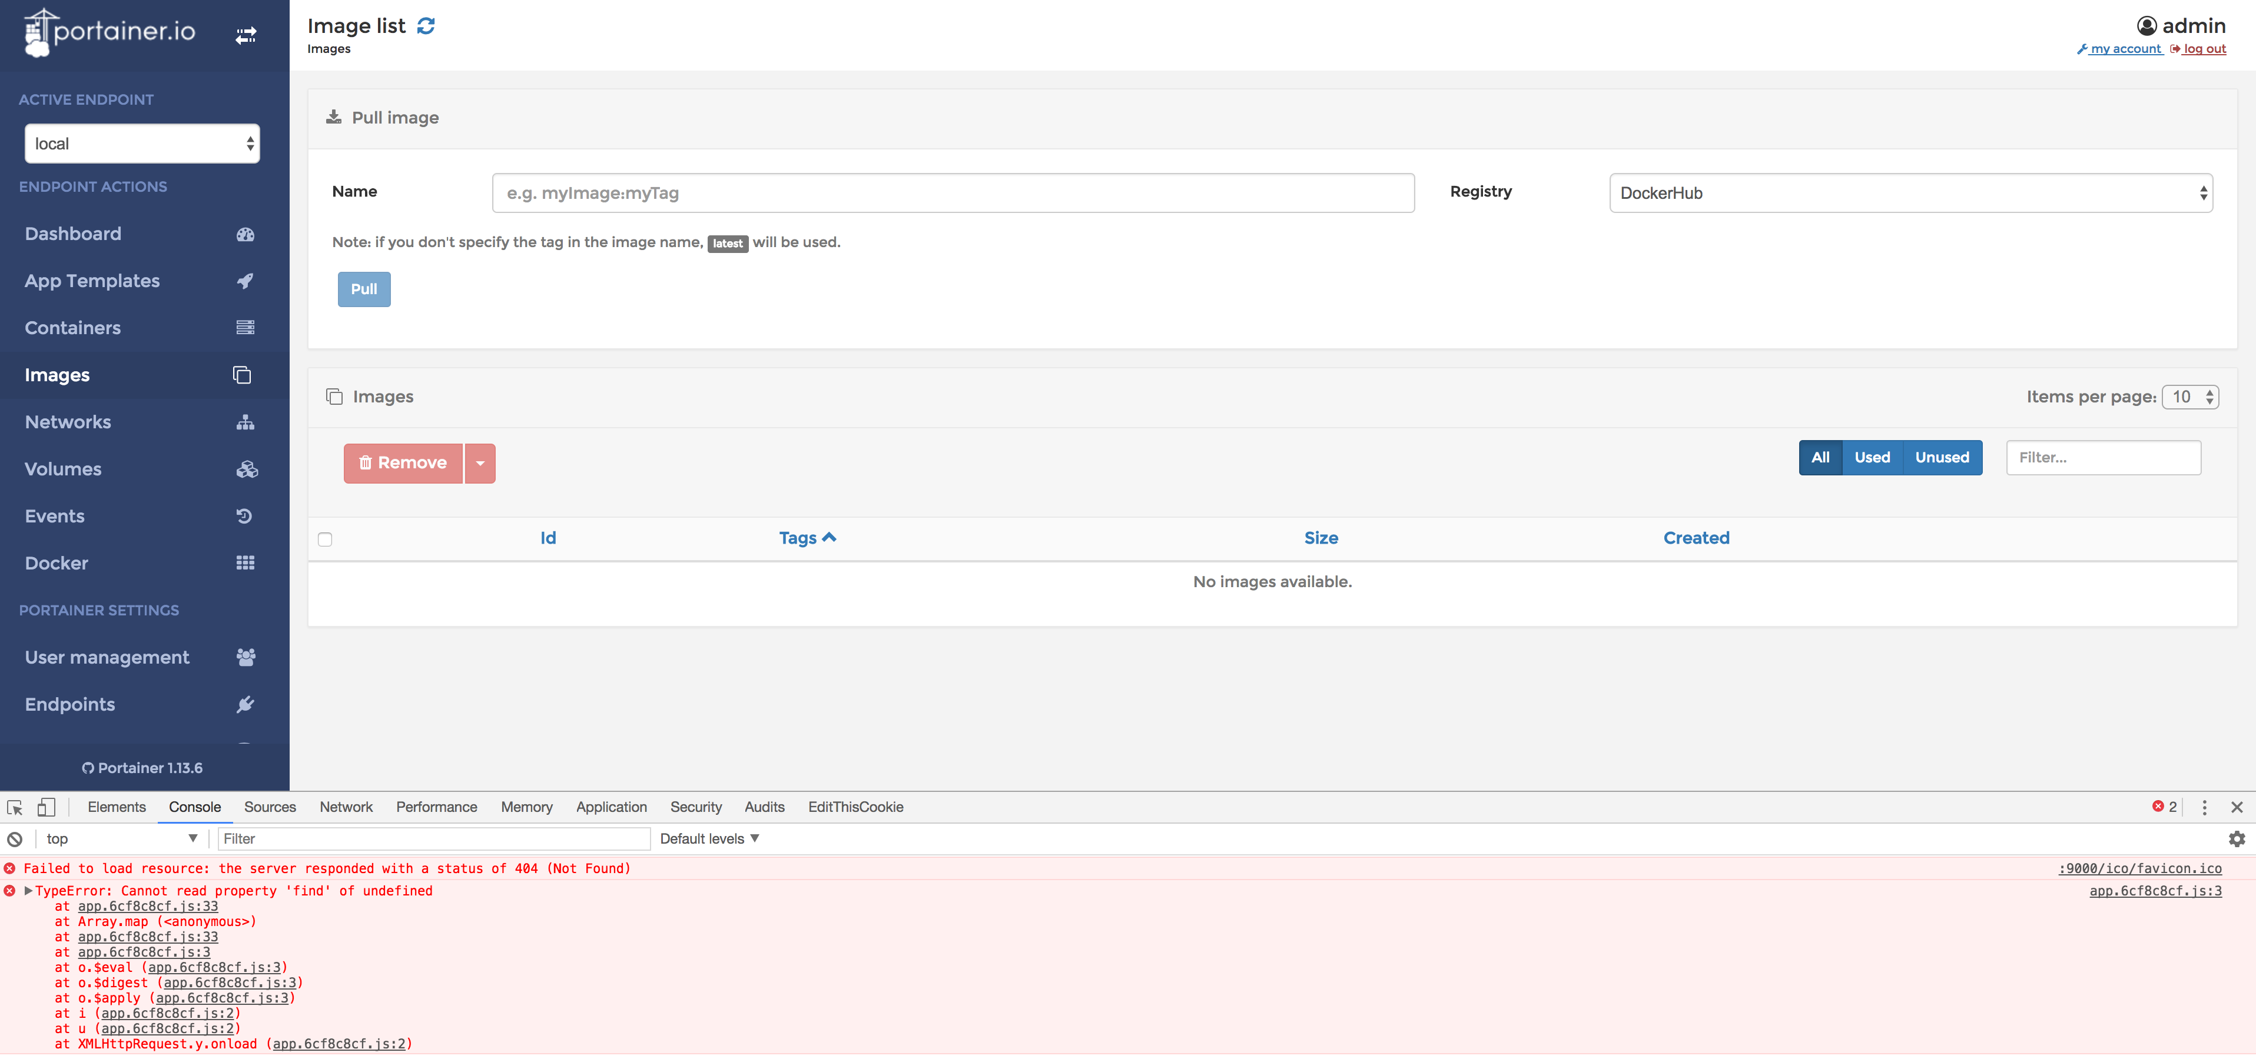Expand the TypeError stack trace
Screen dimensions: 2256x1059
pos(28,891)
